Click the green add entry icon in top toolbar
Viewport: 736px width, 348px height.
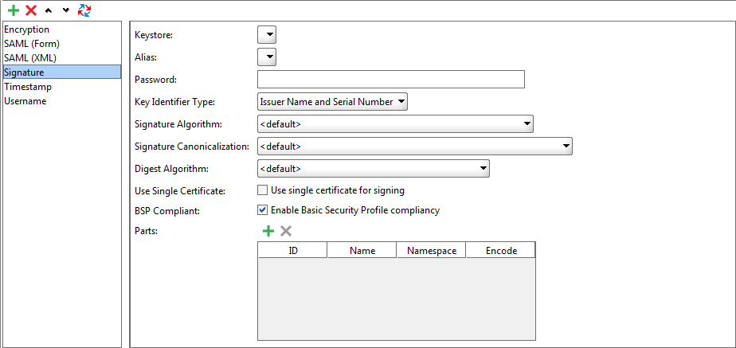pyautogui.click(x=14, y=10)
